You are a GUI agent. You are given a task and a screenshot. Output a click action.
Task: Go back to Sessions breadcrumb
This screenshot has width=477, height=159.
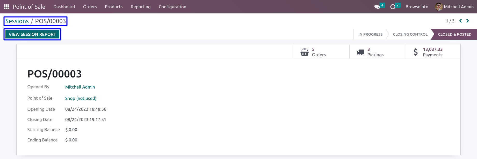[x=17, y=21]
